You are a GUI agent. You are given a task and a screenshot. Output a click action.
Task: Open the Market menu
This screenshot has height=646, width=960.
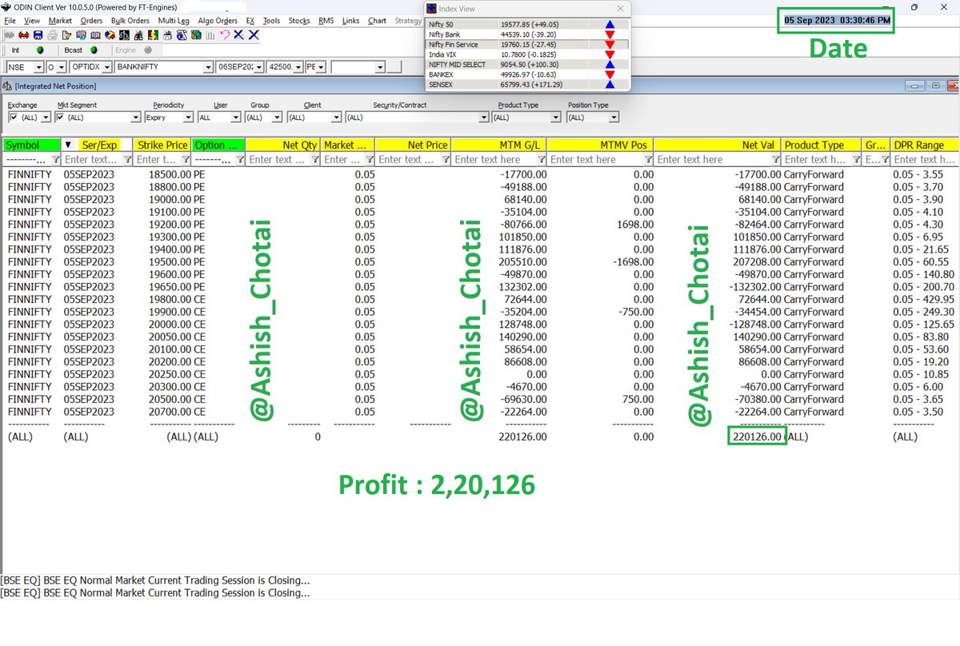[x=60, y=21]
